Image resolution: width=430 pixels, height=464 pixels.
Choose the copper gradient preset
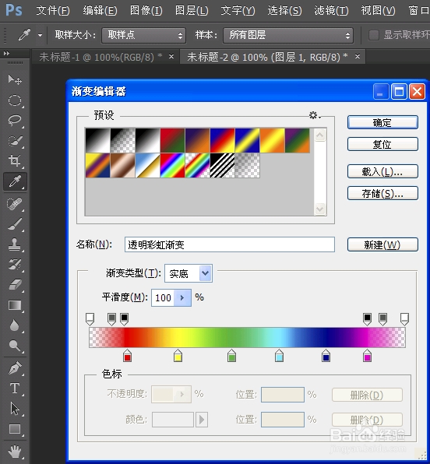(x=123, y=165)
